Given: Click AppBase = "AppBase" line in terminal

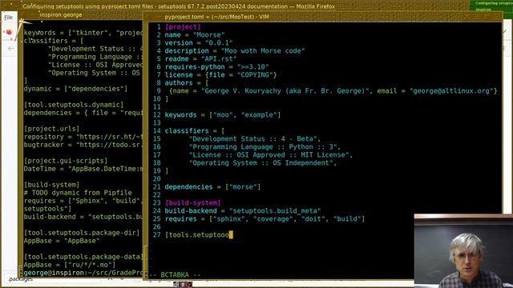Looking at the screenshot, I should pyautogui.click(x=61, y=241).
